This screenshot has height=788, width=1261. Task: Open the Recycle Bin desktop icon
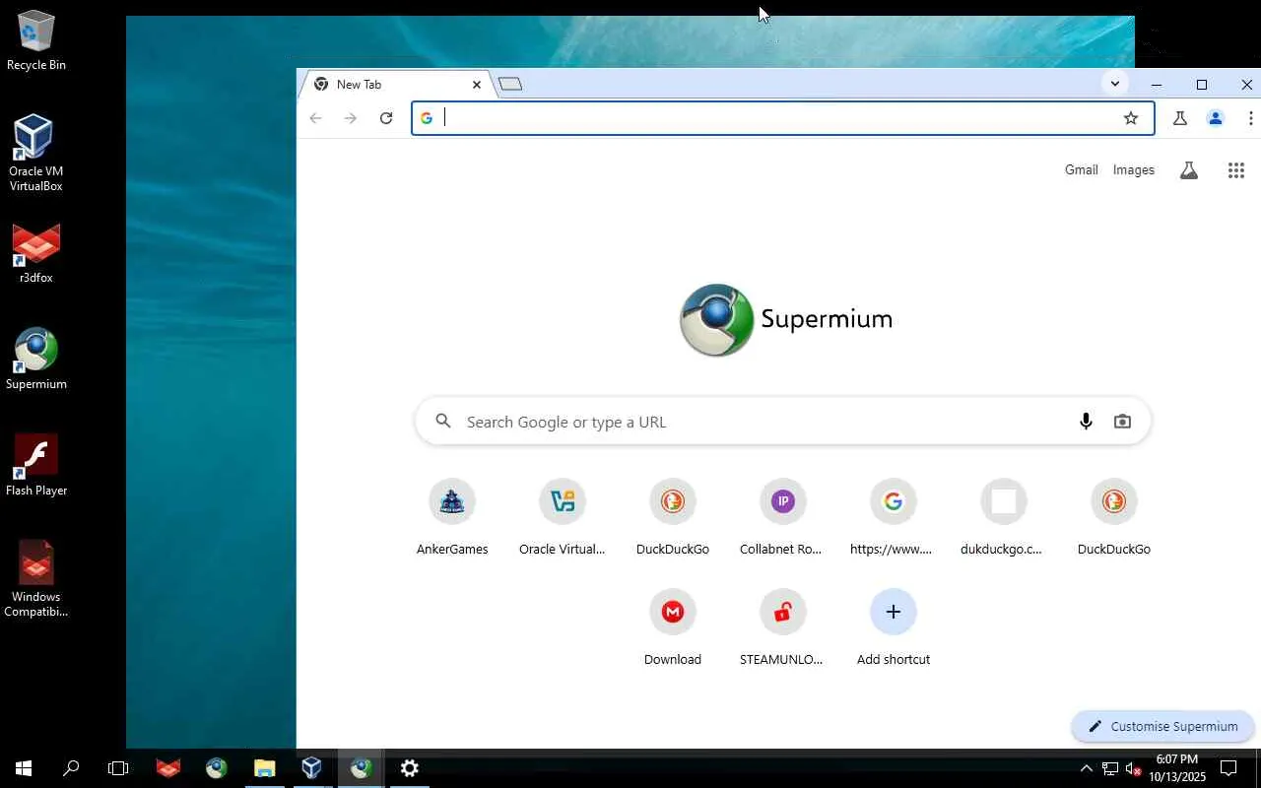[36, 41]
